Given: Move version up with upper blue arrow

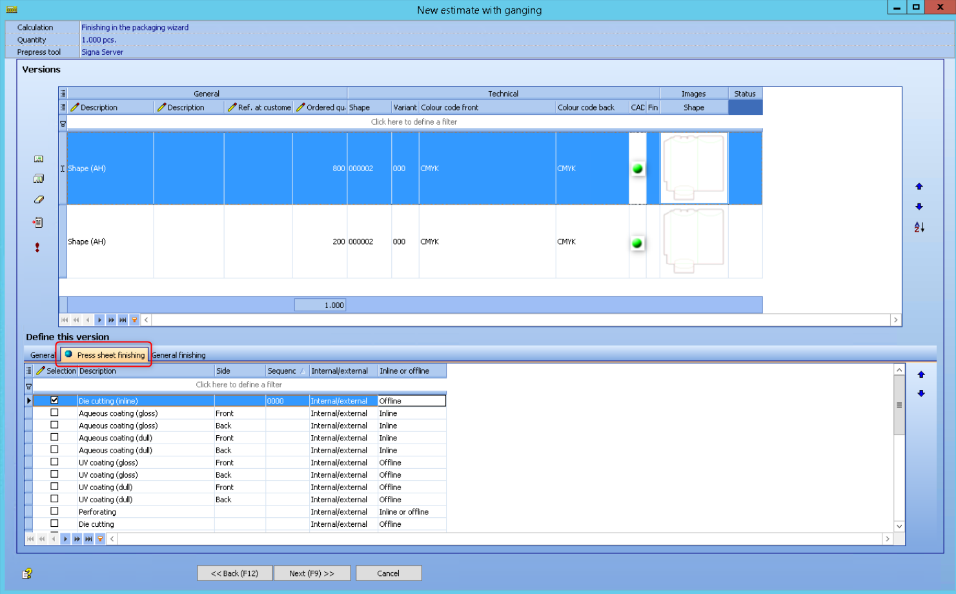Looking at the screenshot, I should [919, 187].
